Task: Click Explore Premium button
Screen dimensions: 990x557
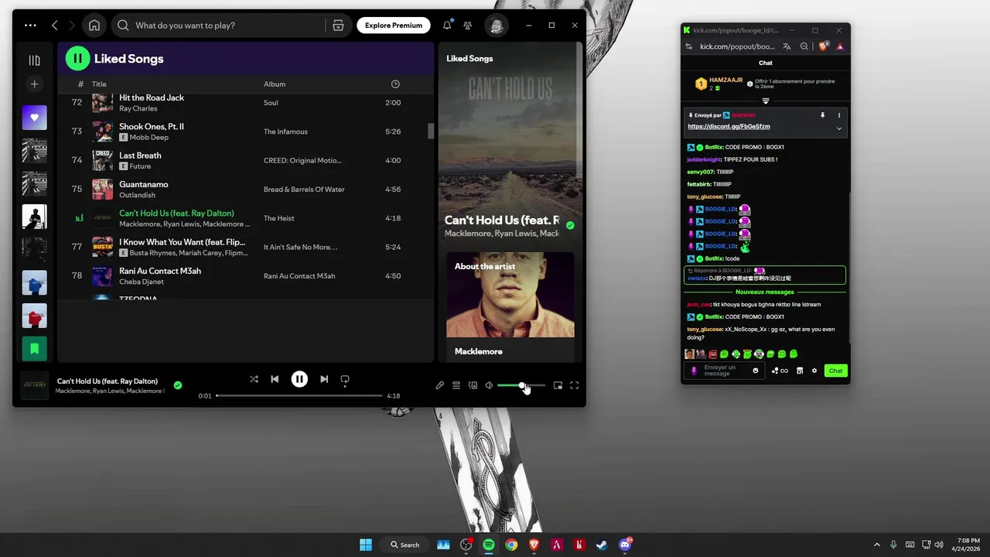Action: [394, 26]
